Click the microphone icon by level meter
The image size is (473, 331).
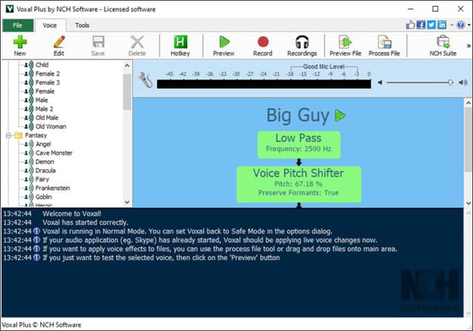coord(145,79)
